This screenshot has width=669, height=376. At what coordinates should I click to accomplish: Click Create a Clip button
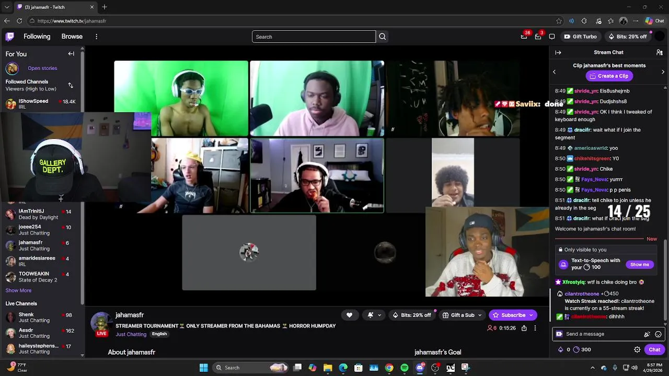(x=609, y=76)
